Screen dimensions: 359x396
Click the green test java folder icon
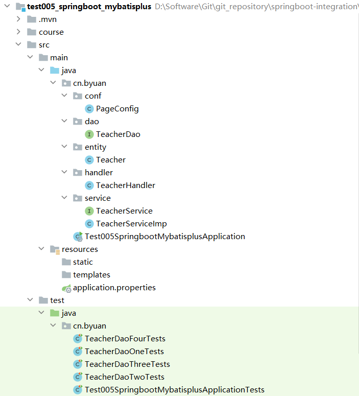point(55,313)
